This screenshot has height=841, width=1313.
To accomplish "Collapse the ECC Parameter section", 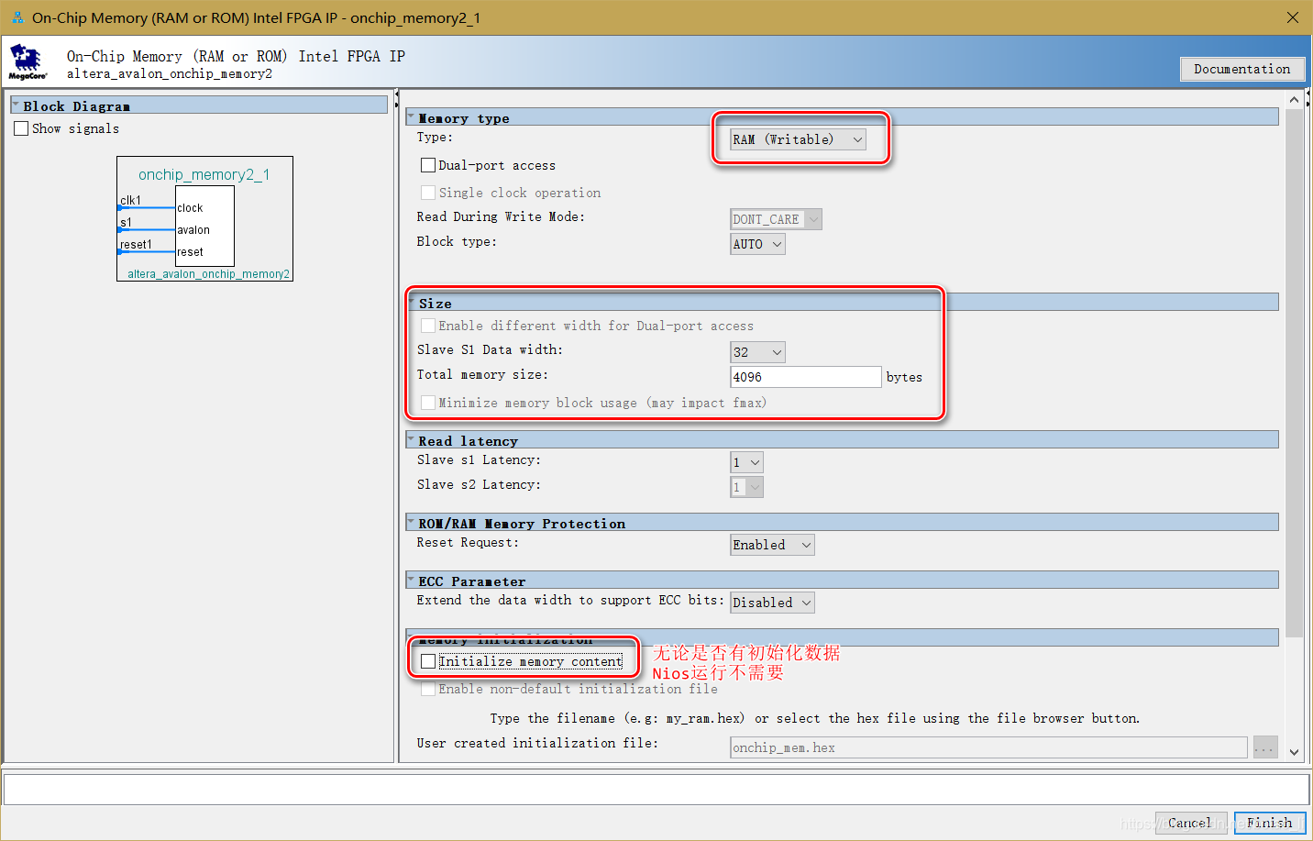I will [412, 581].
